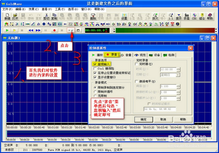
Task: Enable the 激活电平 checkbox
Action: pyautogui.click(x=136, y=81)
